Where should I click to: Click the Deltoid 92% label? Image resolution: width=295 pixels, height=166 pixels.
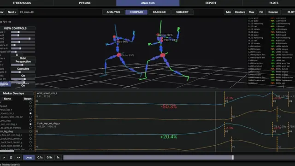(x=165, y=35)
